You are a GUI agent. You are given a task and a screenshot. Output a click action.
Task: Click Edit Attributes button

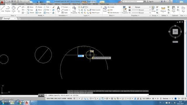point(113,13)
